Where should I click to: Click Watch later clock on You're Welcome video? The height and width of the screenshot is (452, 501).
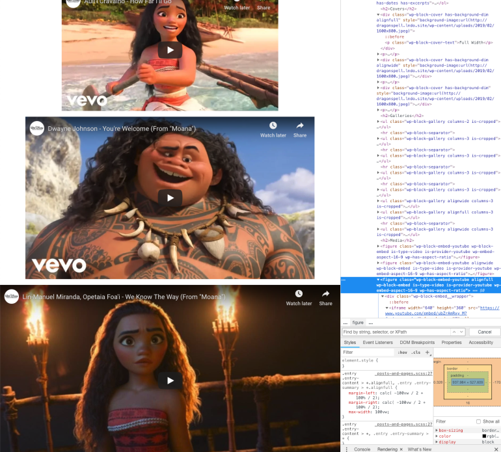tap(273, 126)
